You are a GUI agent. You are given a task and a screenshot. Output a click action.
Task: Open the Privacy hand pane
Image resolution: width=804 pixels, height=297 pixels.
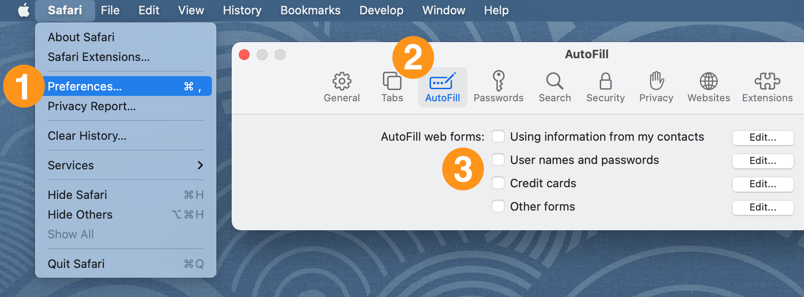tap(656, 87)
